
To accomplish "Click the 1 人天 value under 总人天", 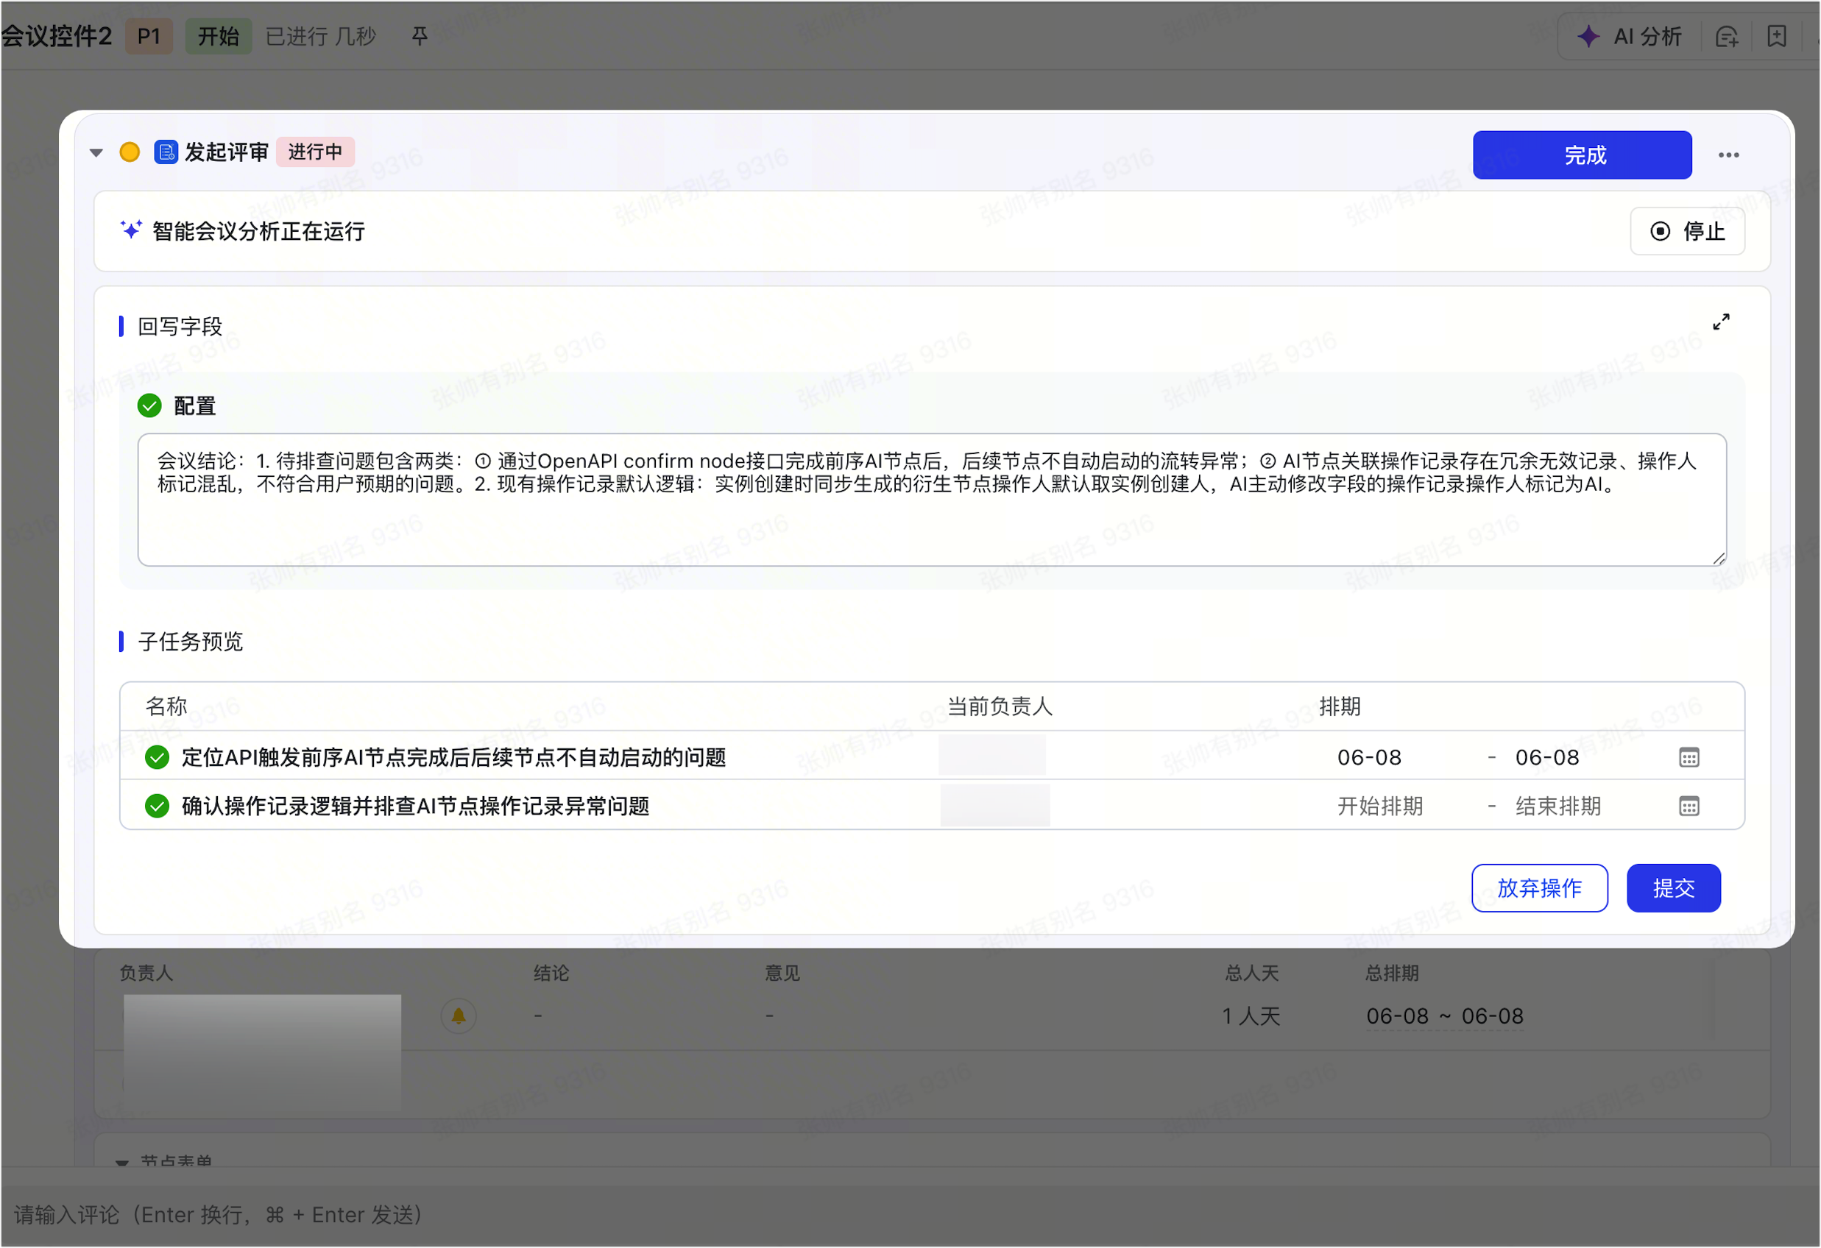I will click(x=1251, y=1016).
